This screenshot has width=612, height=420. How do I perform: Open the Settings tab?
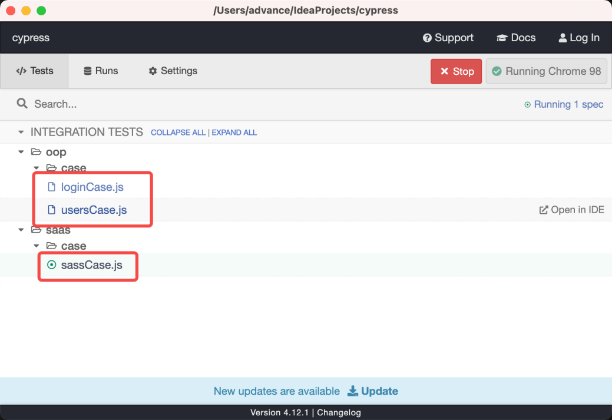click(173, 71)
